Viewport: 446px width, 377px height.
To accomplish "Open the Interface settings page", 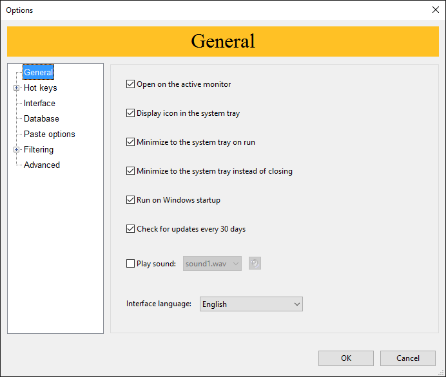I will (39, 104).
